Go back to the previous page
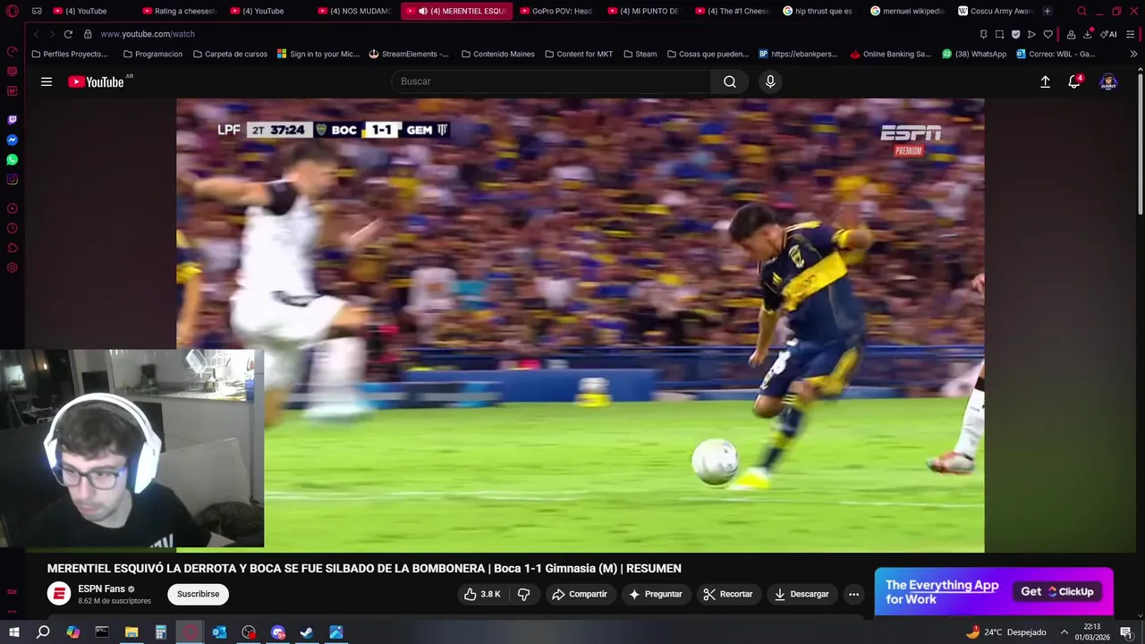Image resolution: width=1145 pixels, height=644 pixels. pyautogui.click(x=36, y=34)
